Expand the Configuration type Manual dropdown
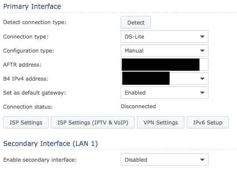The image size is (237, 174). 165,50
